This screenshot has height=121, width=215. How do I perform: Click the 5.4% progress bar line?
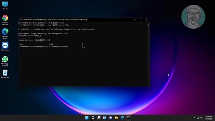point(51,44)
